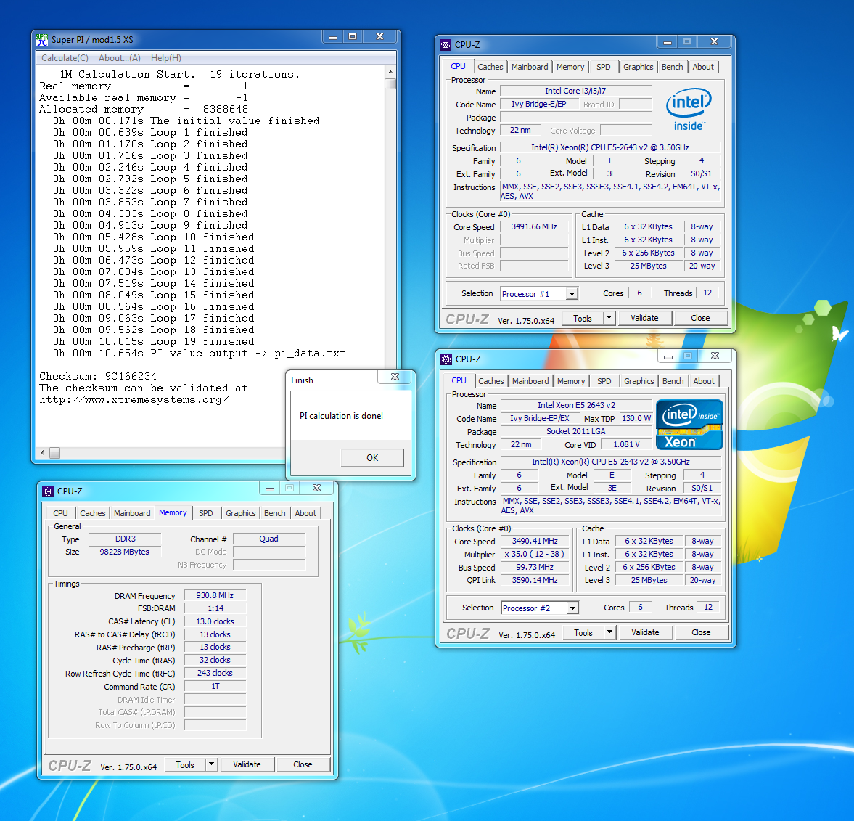This screenshot has width=854, height=821.
Task: Maximize the Super PI window
Action: tap(353, 37)
